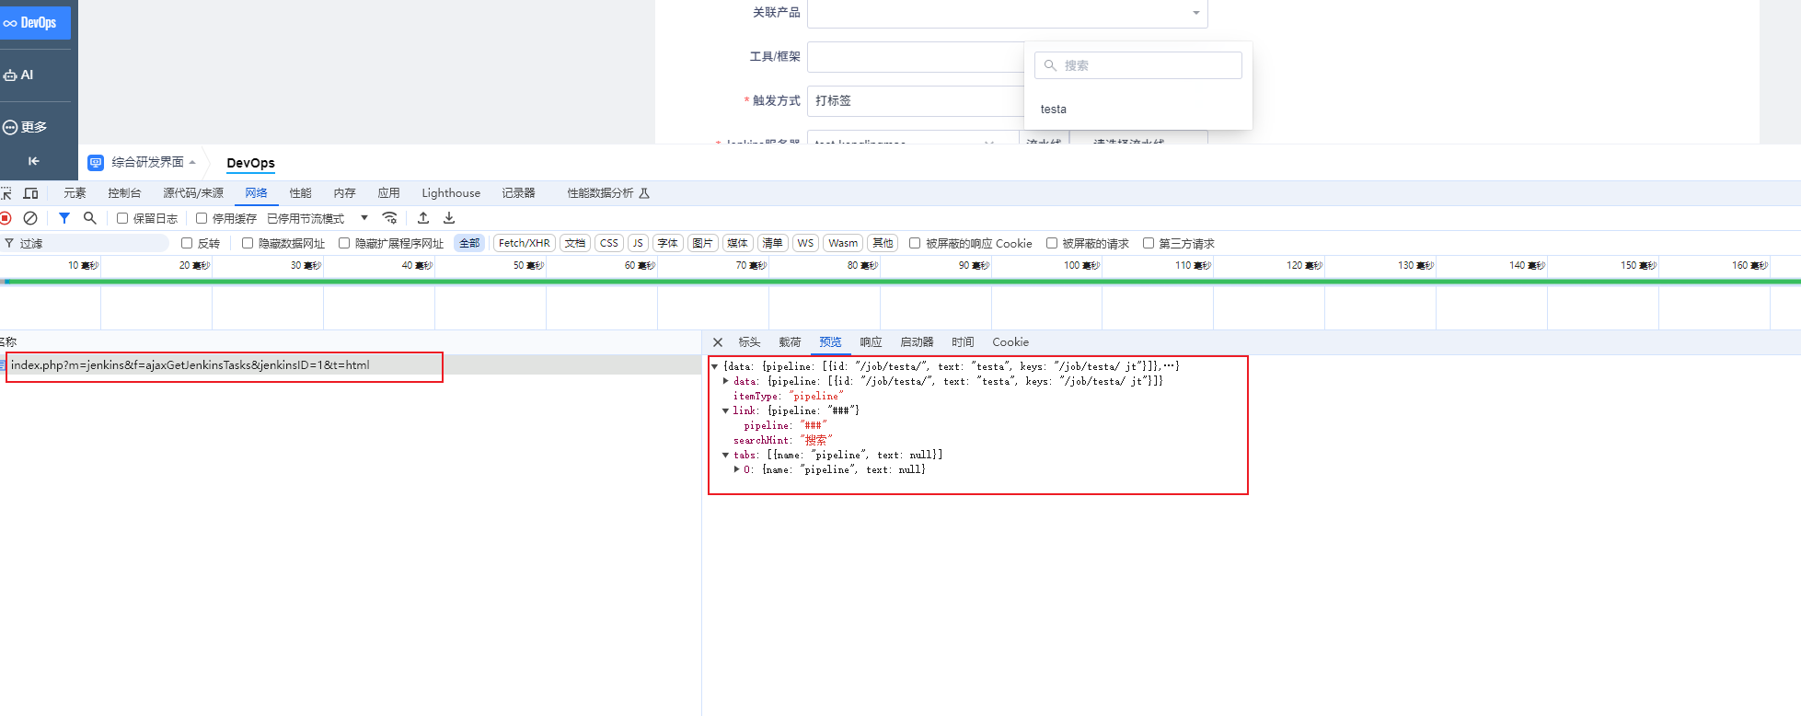This screenshot has width=1801, height=716.
Task: Open network search magnifier icon
Action: pyautogui.click(x=89, y=218)
